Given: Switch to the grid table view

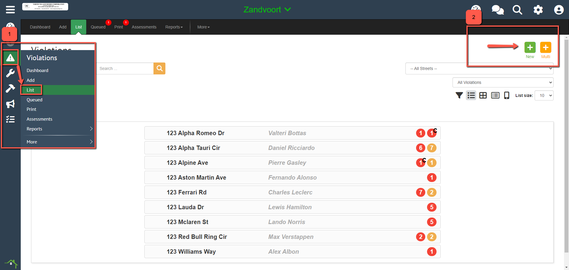Looking at the screenshot, I should (x=483, y=95).
